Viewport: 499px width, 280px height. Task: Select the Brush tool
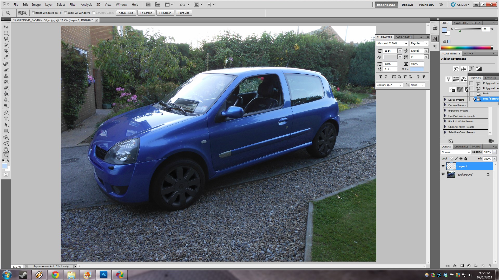[6, 70]
